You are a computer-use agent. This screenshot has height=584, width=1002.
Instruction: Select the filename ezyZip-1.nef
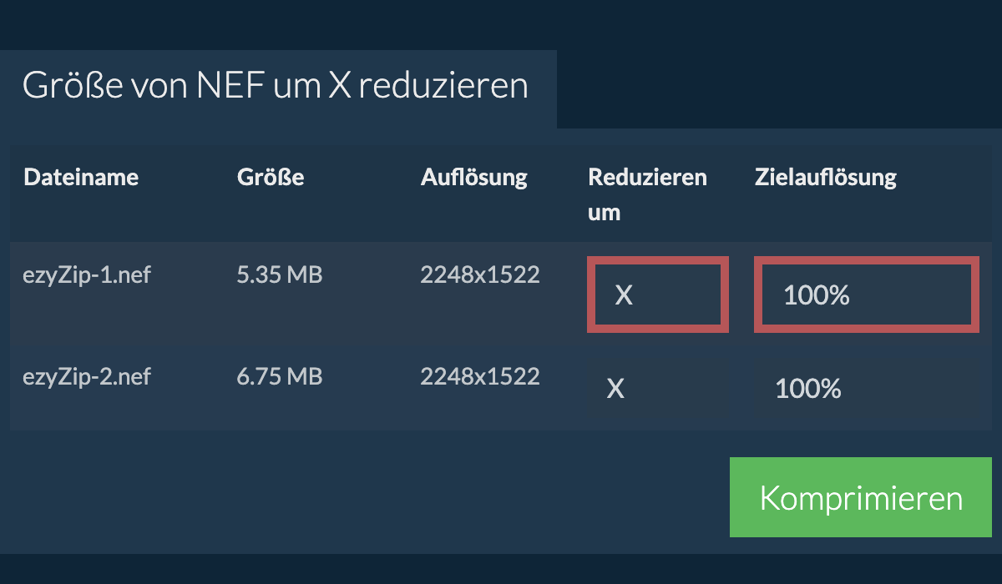tap(87, 274)
